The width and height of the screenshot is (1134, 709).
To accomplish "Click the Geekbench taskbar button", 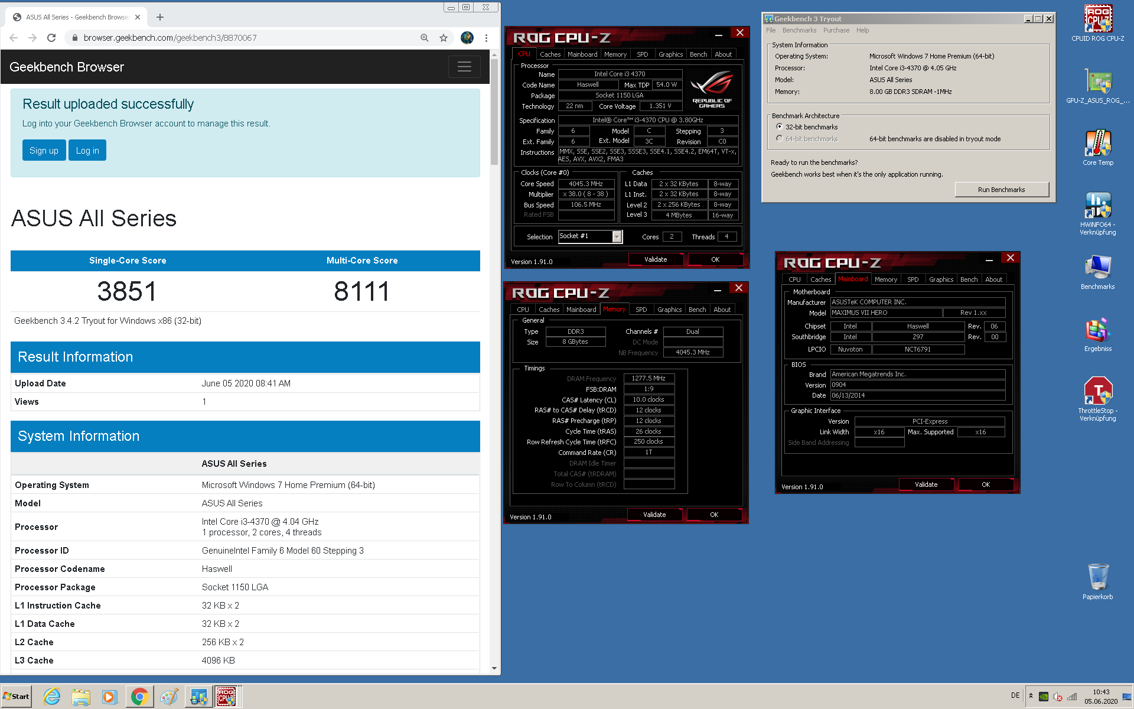I will coord(198,697).
